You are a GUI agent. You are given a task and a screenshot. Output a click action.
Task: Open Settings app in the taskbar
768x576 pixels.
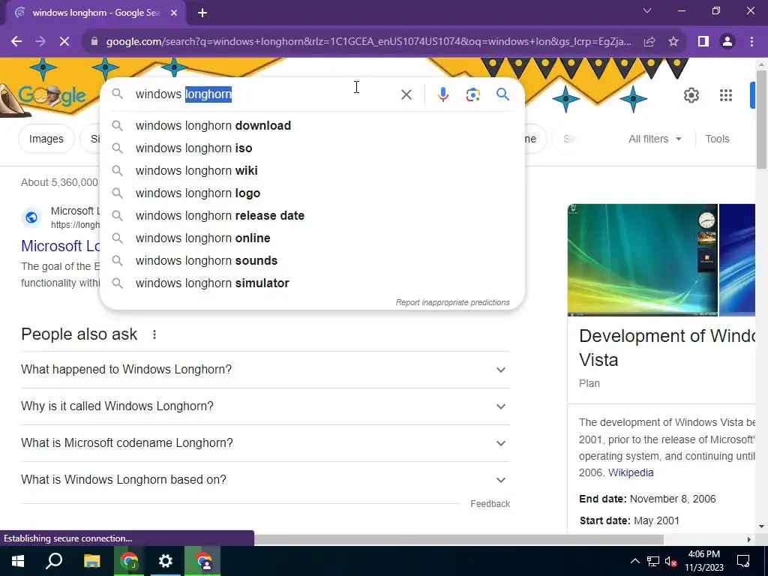[166, 561]
